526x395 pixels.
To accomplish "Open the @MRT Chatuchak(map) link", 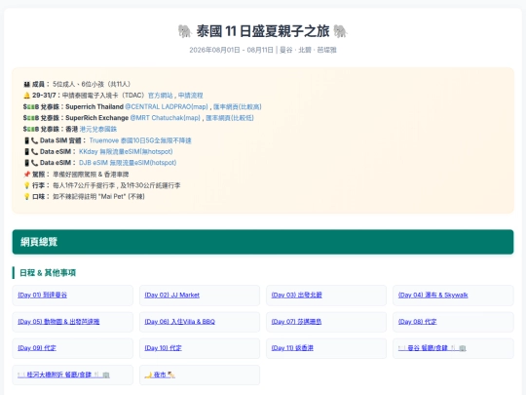I will [x=165, y=118].
